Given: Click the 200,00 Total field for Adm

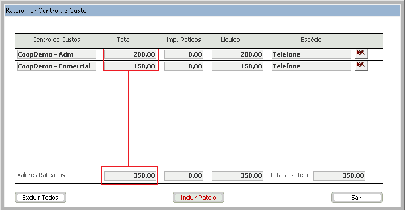Looking at the screenshot, I should (x=130, y=54).
